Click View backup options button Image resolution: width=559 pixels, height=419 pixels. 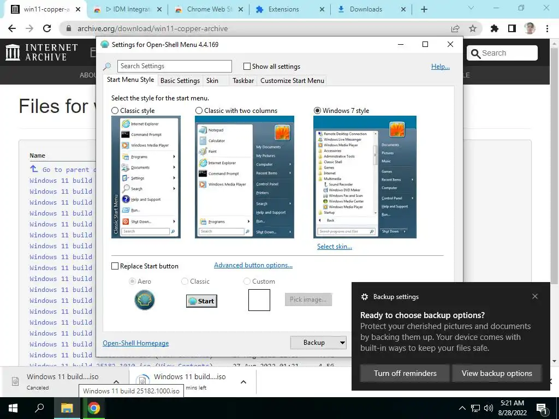tap(497, 373)
